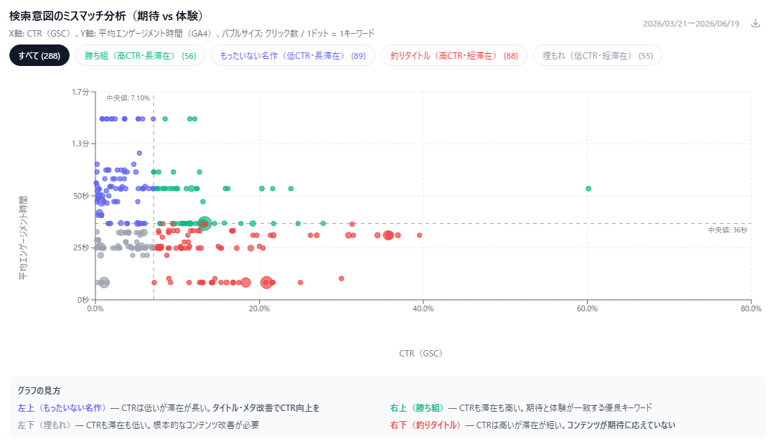Click the 50秒 y-axis tick label
This screenshot has width=775, height=444.
tap(82, 196)
